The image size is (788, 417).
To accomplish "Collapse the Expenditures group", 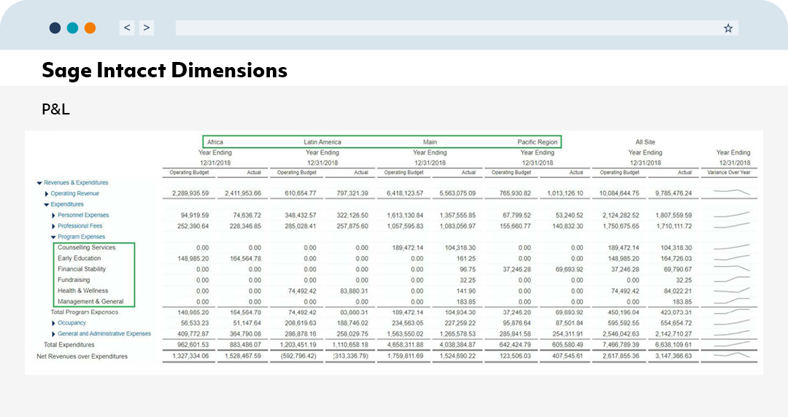I will pos(47,205).
